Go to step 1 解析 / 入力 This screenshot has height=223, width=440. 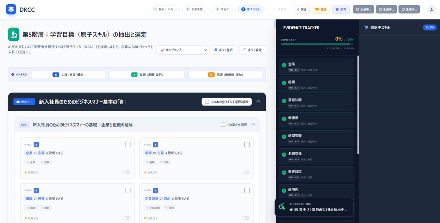pos(163,10)
